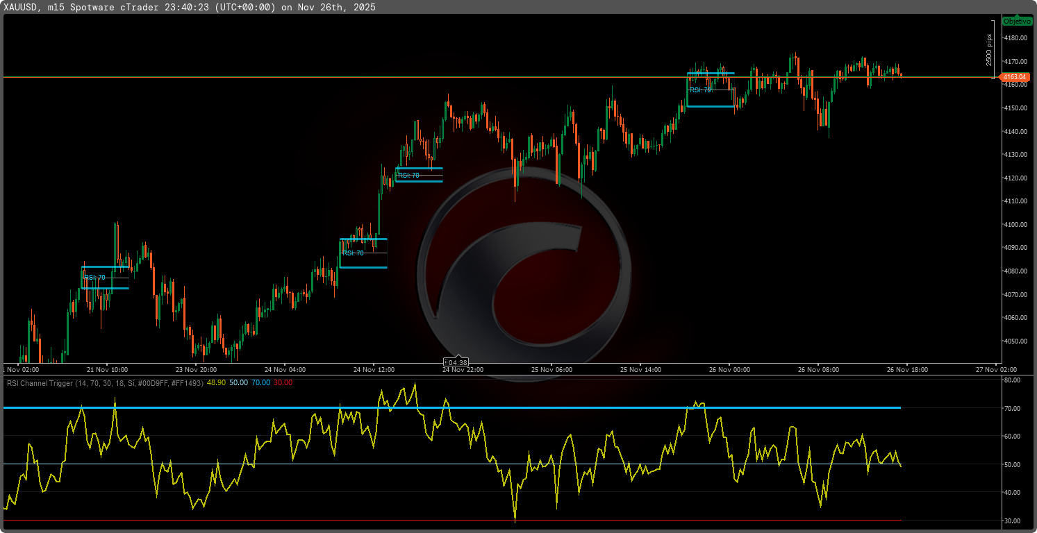The width and height of the screenshot is (1037, 533).
Task: Click the XAUUSD m15 chart title text
Action: pos(189,7)
